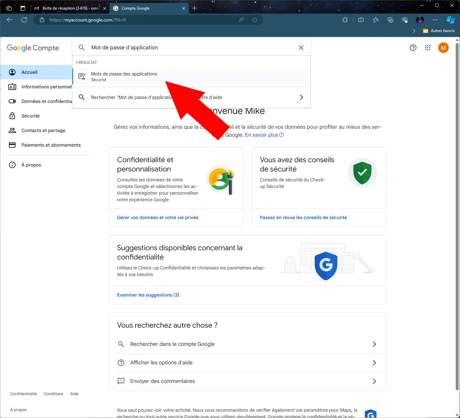The height and width of the screenshot is (418, 460).
Task: Open the help question mark icon
Action: [x=413, y=48]
